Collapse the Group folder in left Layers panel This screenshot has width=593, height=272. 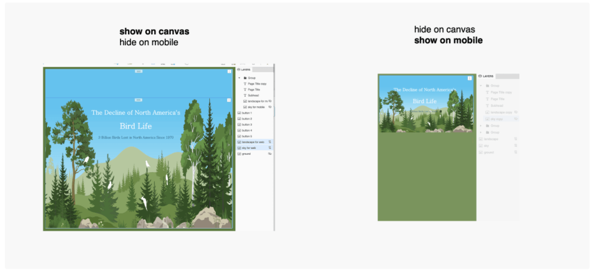pos(239,78)
